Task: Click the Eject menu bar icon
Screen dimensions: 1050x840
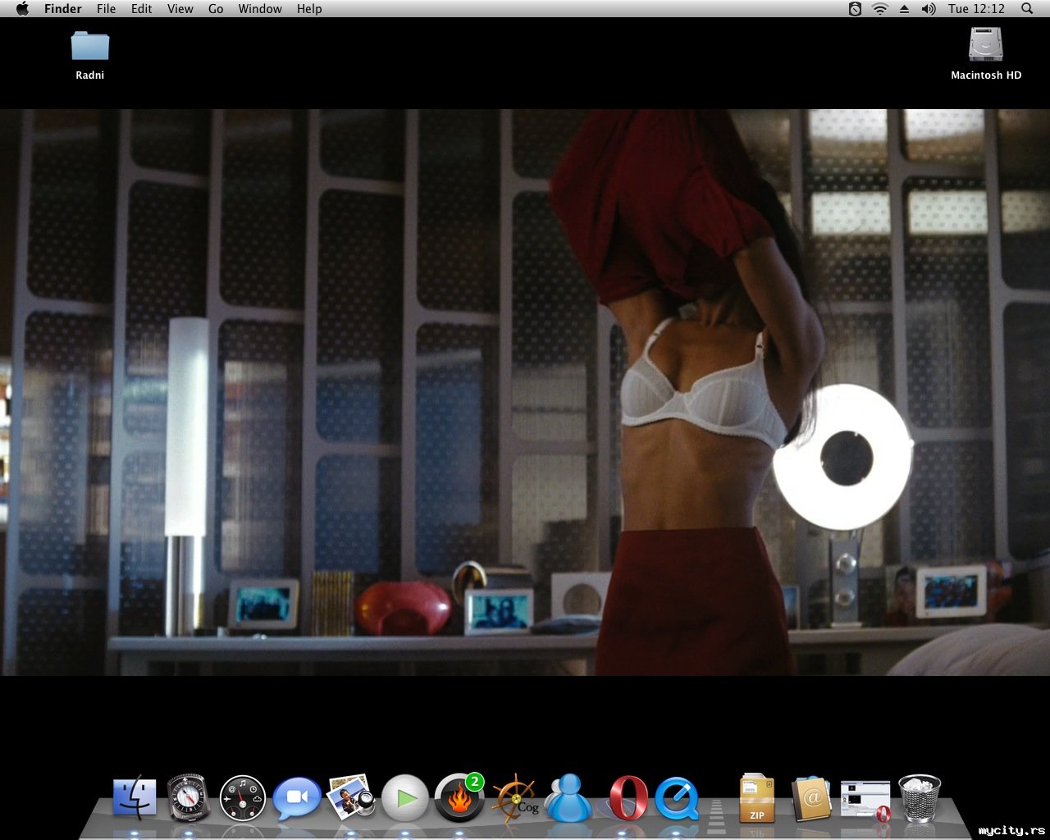Action: click(905, 9)
